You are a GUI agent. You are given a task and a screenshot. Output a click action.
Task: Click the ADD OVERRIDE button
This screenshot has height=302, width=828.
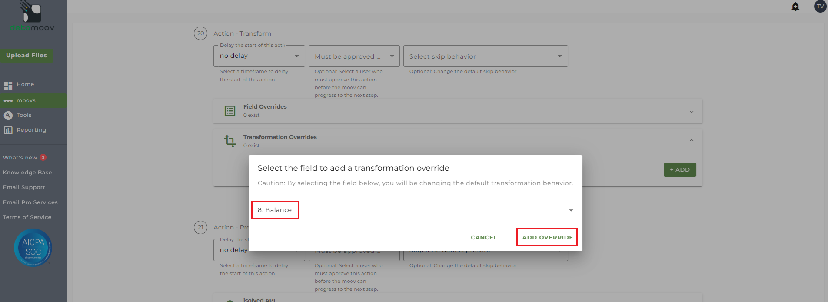547,237
